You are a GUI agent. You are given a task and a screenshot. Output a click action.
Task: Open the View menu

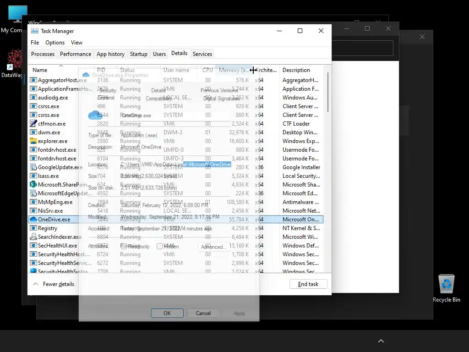coord(76,43)
